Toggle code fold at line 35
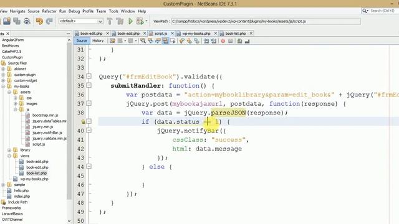 [x=89, y=85]
